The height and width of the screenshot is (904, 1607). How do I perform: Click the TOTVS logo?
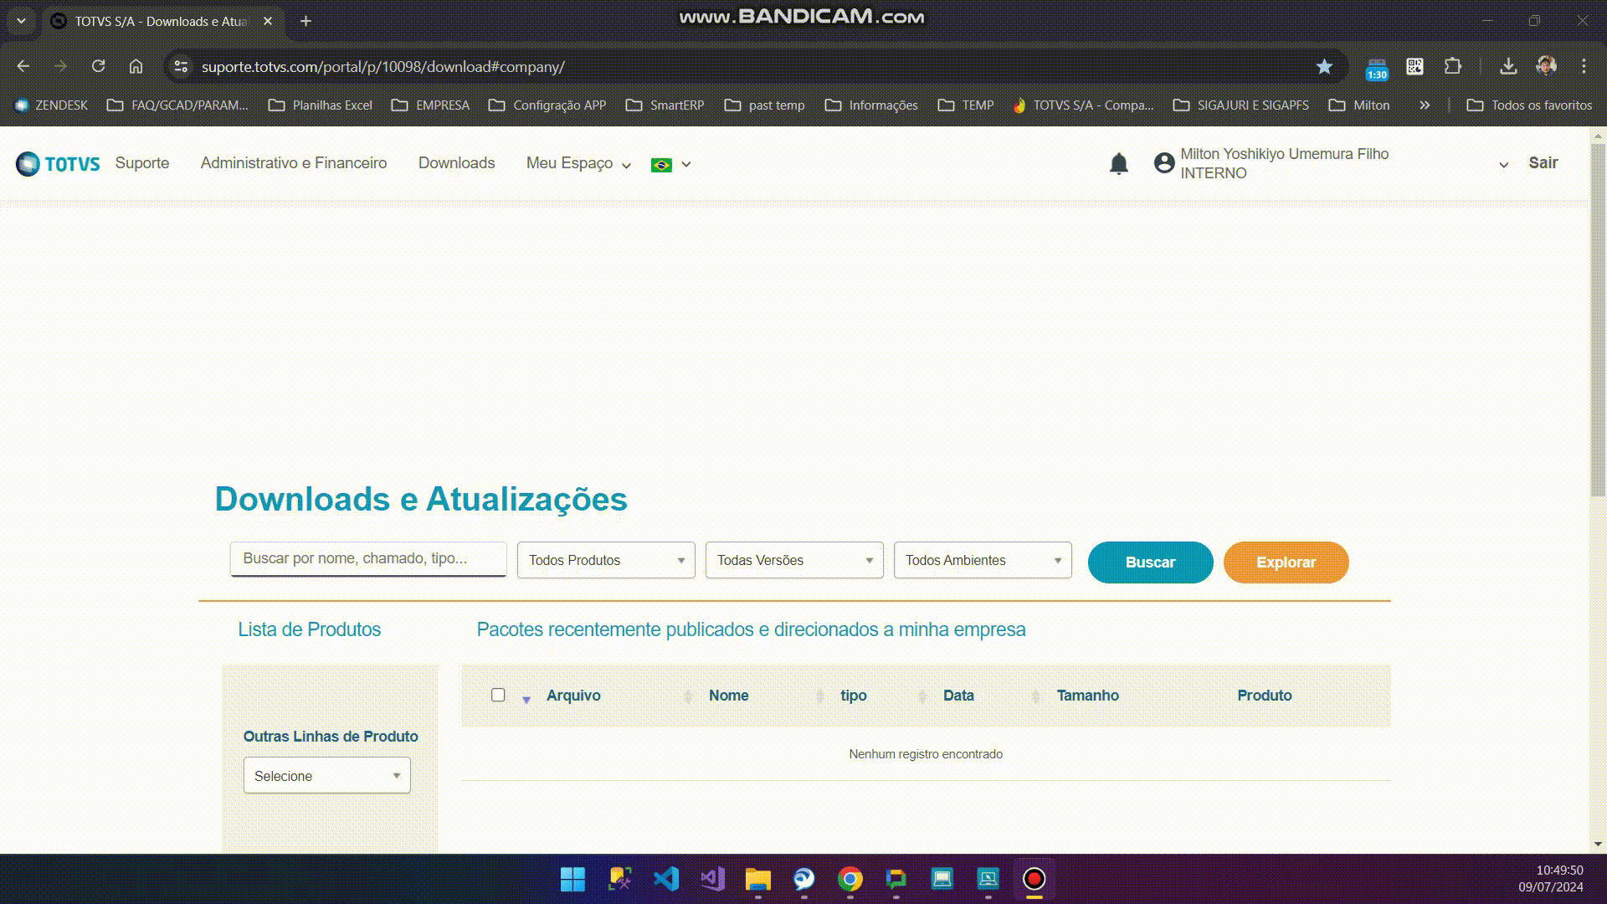(x=58, y=163)
